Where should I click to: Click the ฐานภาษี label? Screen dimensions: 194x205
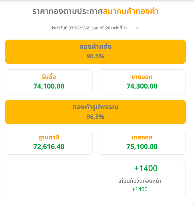click(x=49, y=137)
